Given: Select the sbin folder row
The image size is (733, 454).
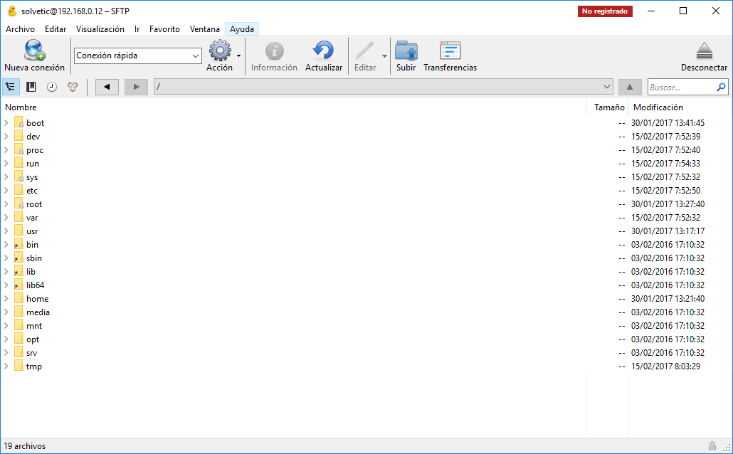Looking at the screenshot, I should [x=366, y=258].
